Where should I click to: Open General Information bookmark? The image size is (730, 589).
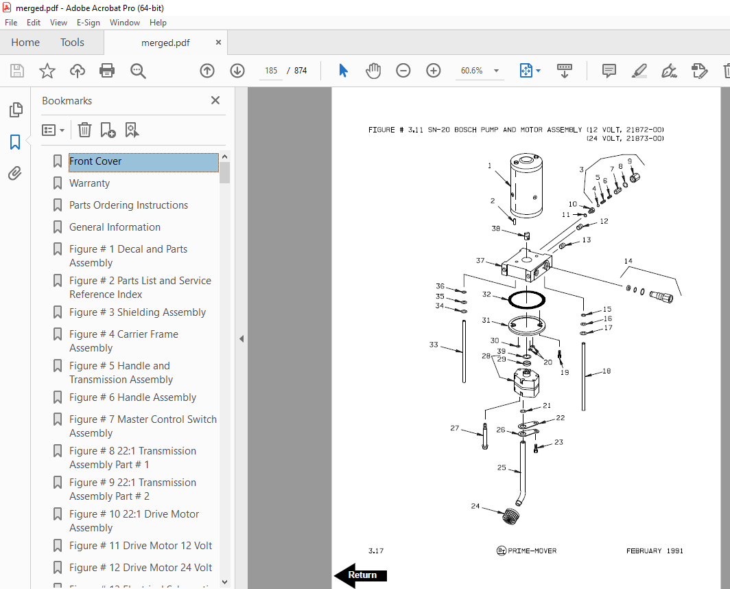point(115,227)
